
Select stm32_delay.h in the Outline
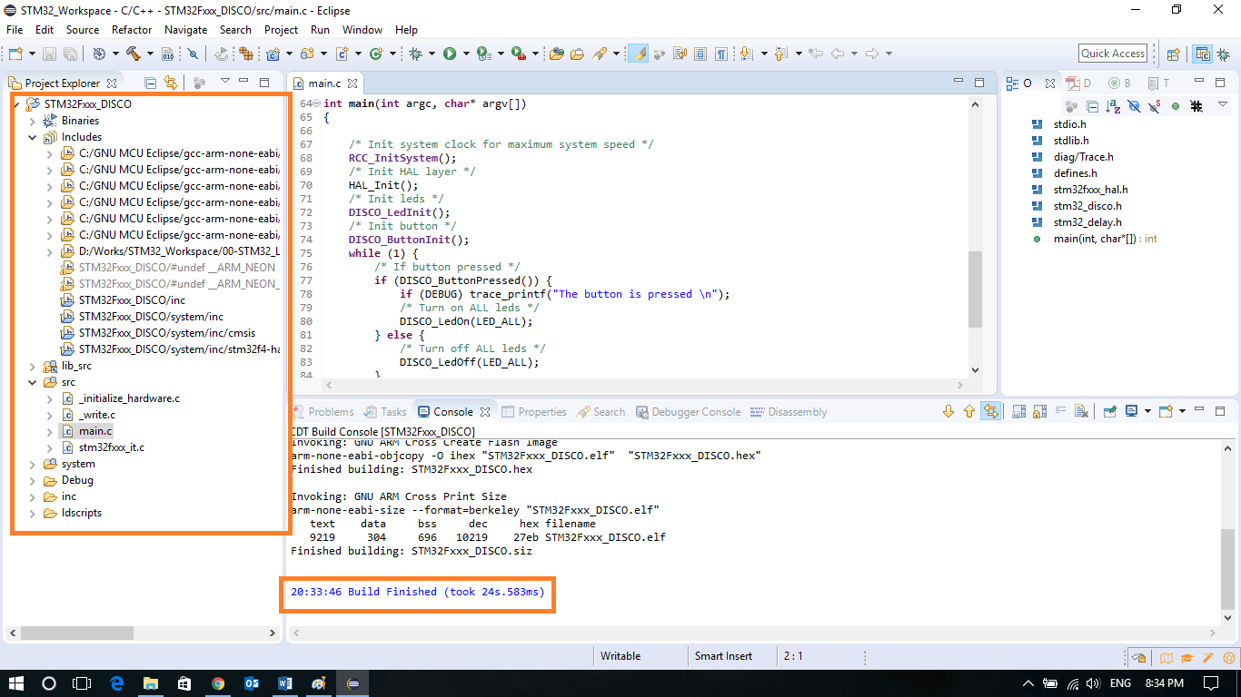(1087, 222)
